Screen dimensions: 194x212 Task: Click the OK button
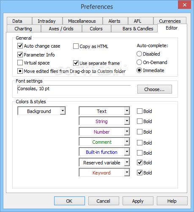(69, 201)
